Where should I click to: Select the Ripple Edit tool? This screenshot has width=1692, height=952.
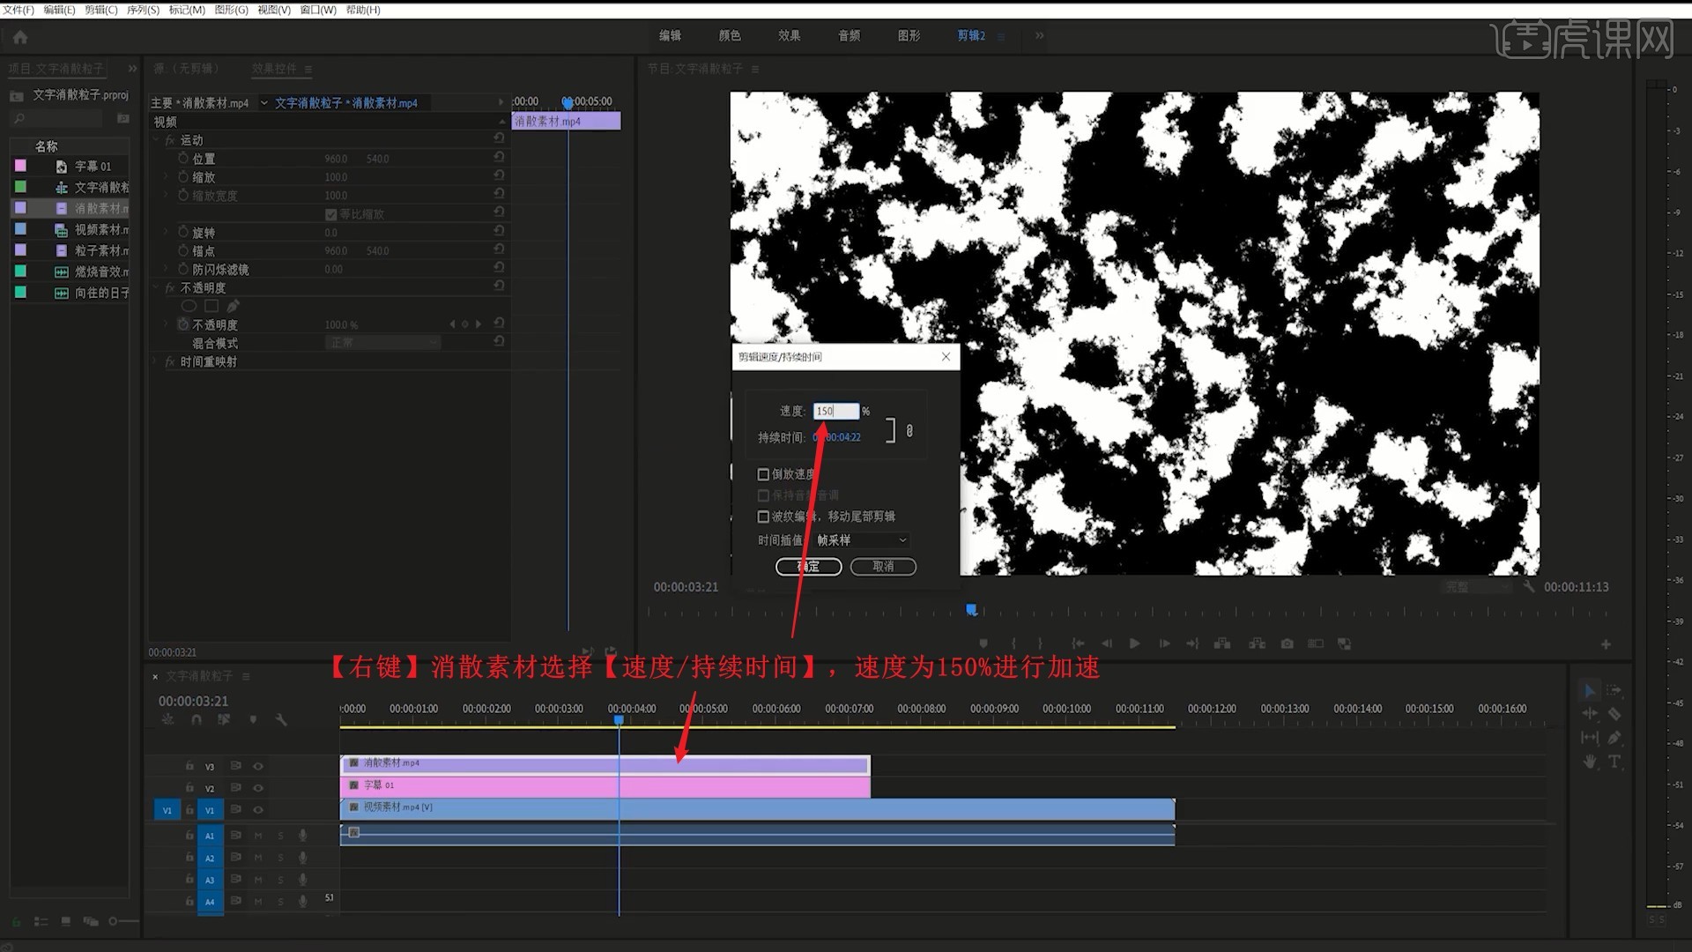(x=1590, y=714)
